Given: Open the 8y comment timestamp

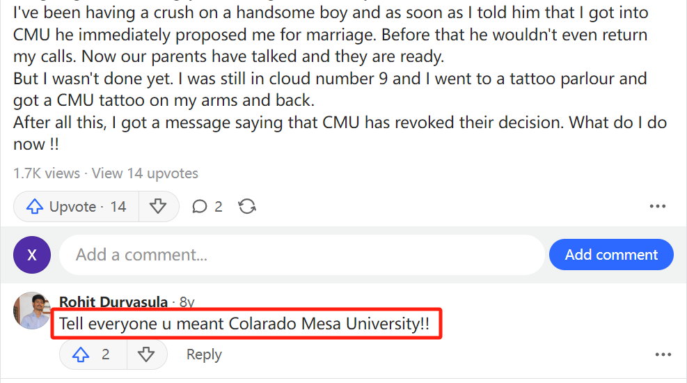Looking at the screenshot, I should coord(187,302).
